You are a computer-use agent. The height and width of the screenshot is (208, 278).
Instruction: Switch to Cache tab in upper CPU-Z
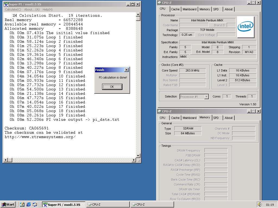click(175, 9)
